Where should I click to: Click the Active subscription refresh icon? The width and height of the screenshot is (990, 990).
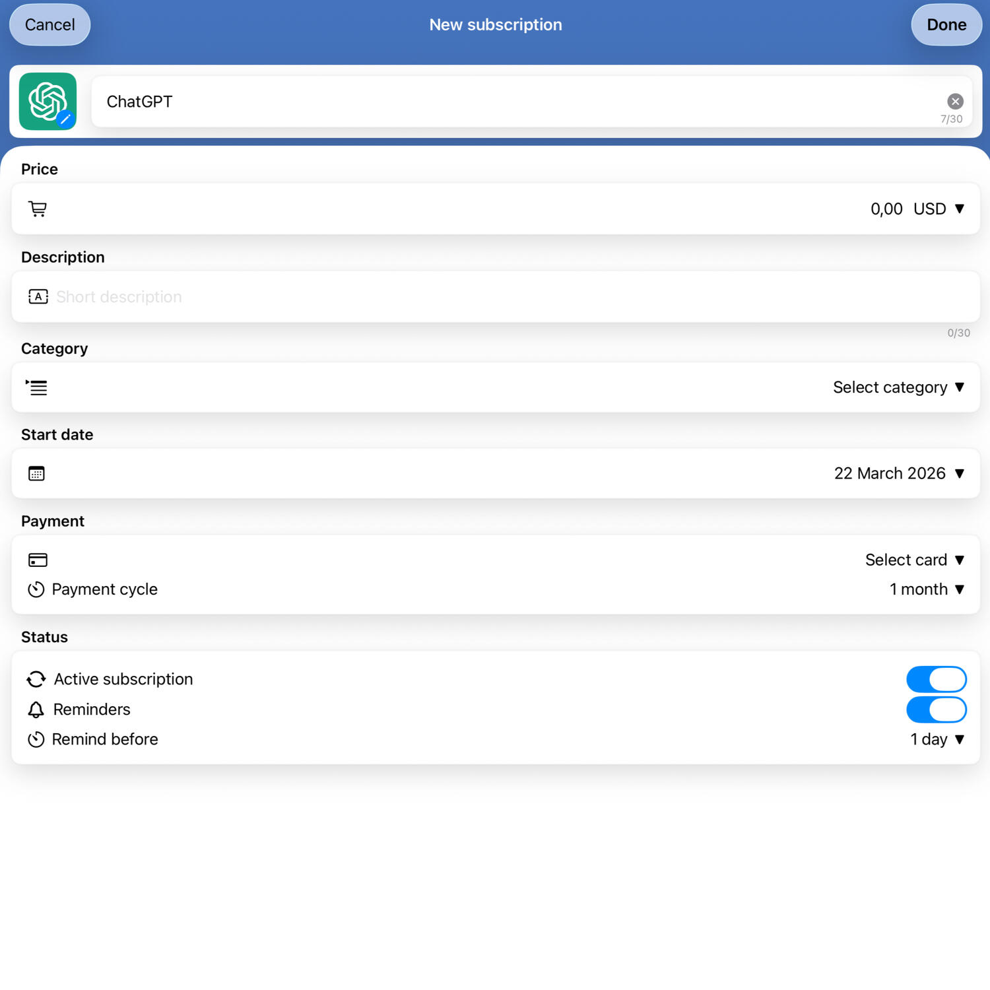[x=36, y=679]
